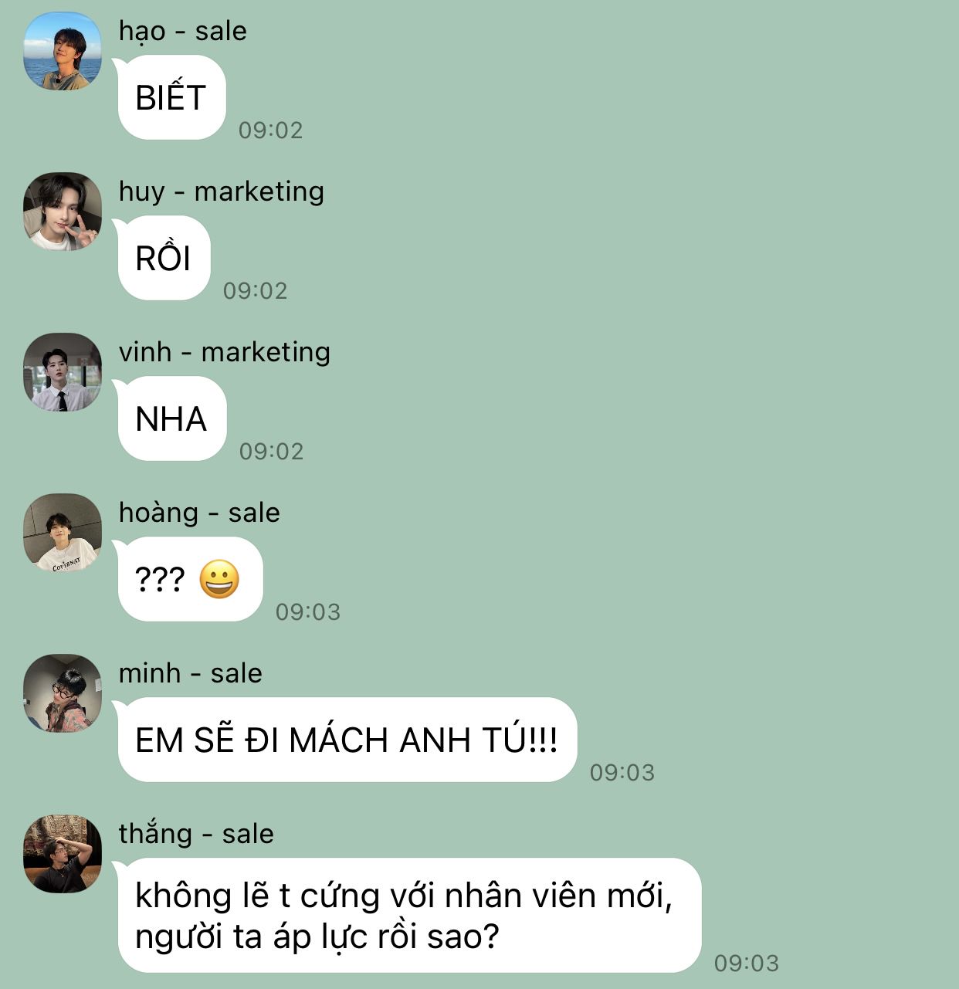This screenshot has width=959, height=989.
Task: Tap the 'thắng - sale' name label
Action: (x=196, y=835)
